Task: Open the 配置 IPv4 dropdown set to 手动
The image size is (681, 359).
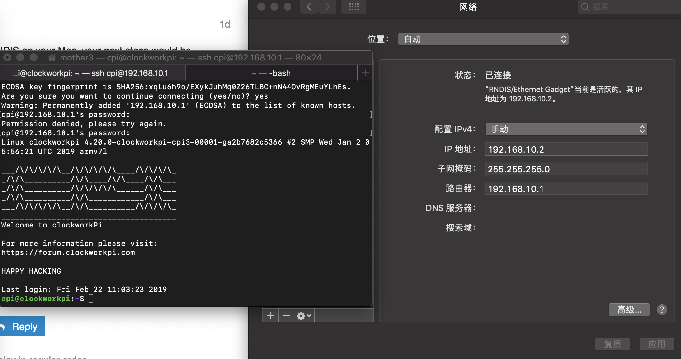Action: point(566,129)
